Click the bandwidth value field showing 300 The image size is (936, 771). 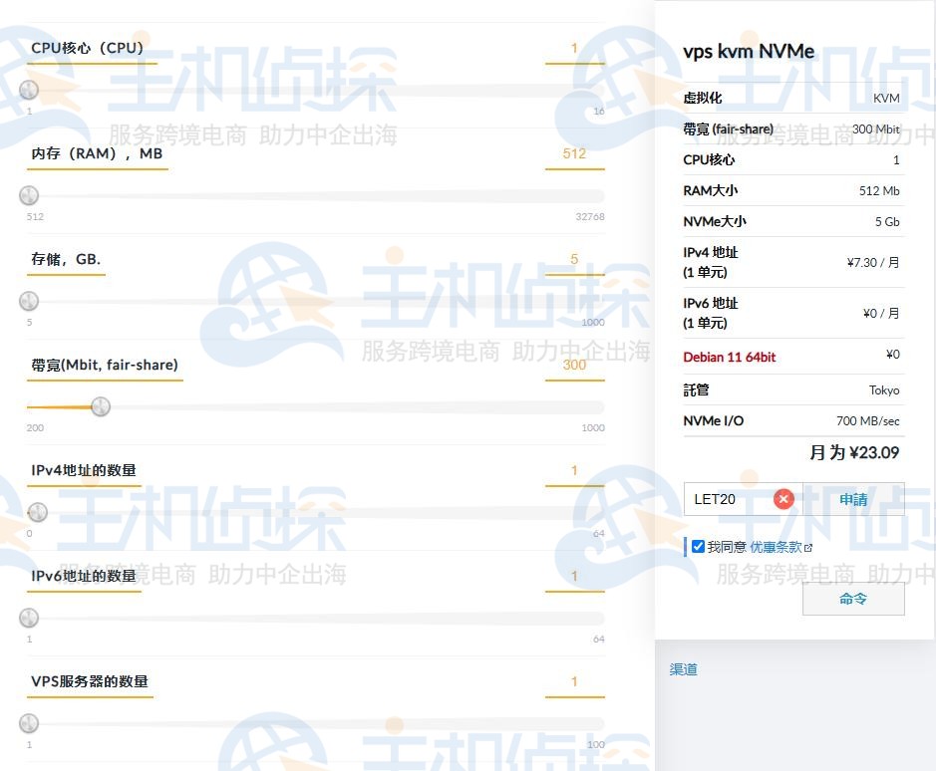tap(574, 366)
